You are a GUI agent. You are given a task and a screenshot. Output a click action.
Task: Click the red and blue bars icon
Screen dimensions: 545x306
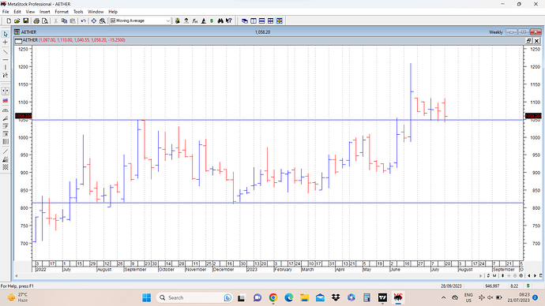click(6, 101)
